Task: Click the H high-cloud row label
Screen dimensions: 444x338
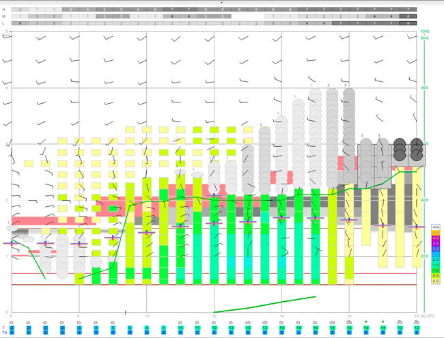Action: click(3, 10)
